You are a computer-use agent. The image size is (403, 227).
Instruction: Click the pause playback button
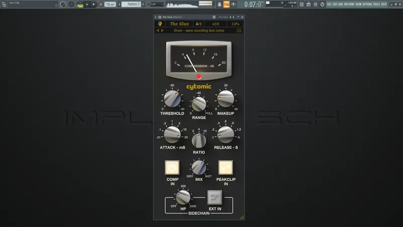[x=87, y=5]
